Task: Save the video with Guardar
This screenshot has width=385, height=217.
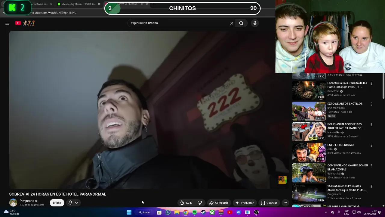Action: (269, 203)
